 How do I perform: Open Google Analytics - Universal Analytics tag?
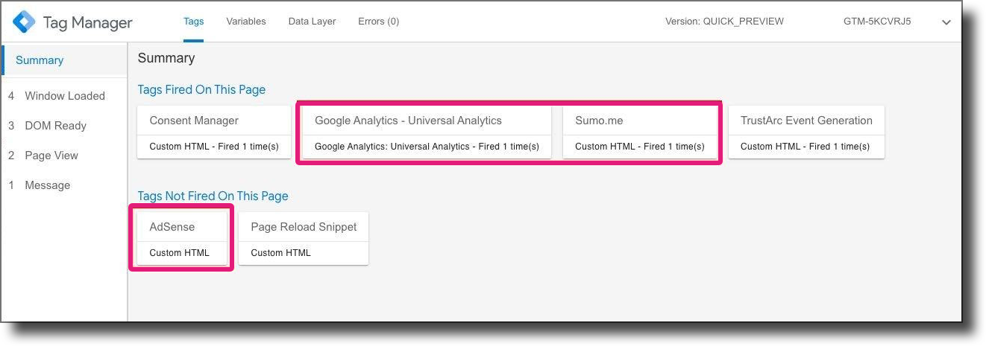[x=427, y=132]
